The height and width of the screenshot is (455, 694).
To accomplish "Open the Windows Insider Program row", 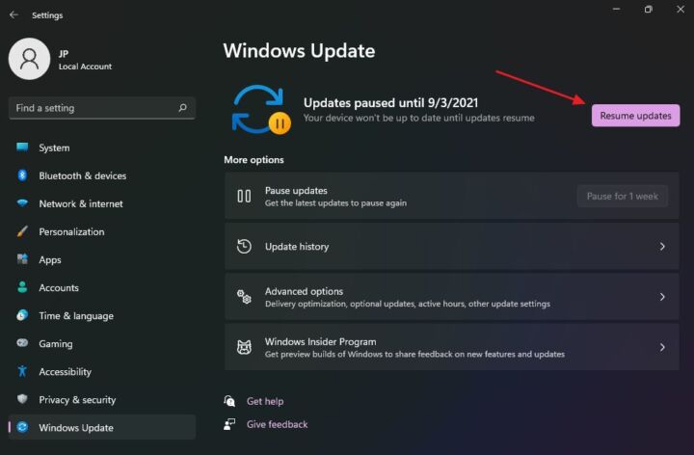I will (452, 347).
